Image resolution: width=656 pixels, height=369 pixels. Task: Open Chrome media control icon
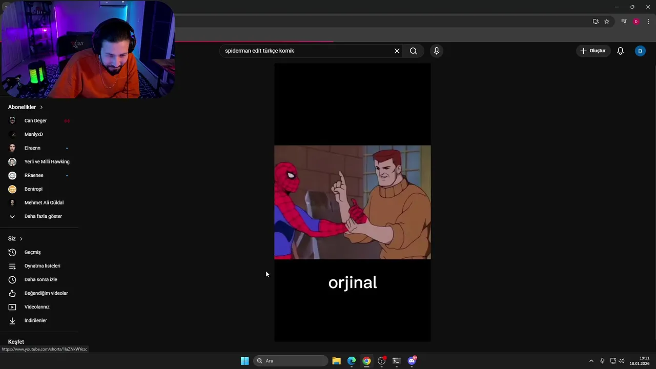(624, 22)
